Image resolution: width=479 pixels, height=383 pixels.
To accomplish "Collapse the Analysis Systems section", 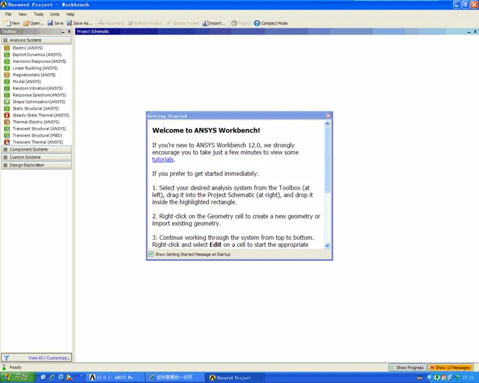I will point(6,40).
